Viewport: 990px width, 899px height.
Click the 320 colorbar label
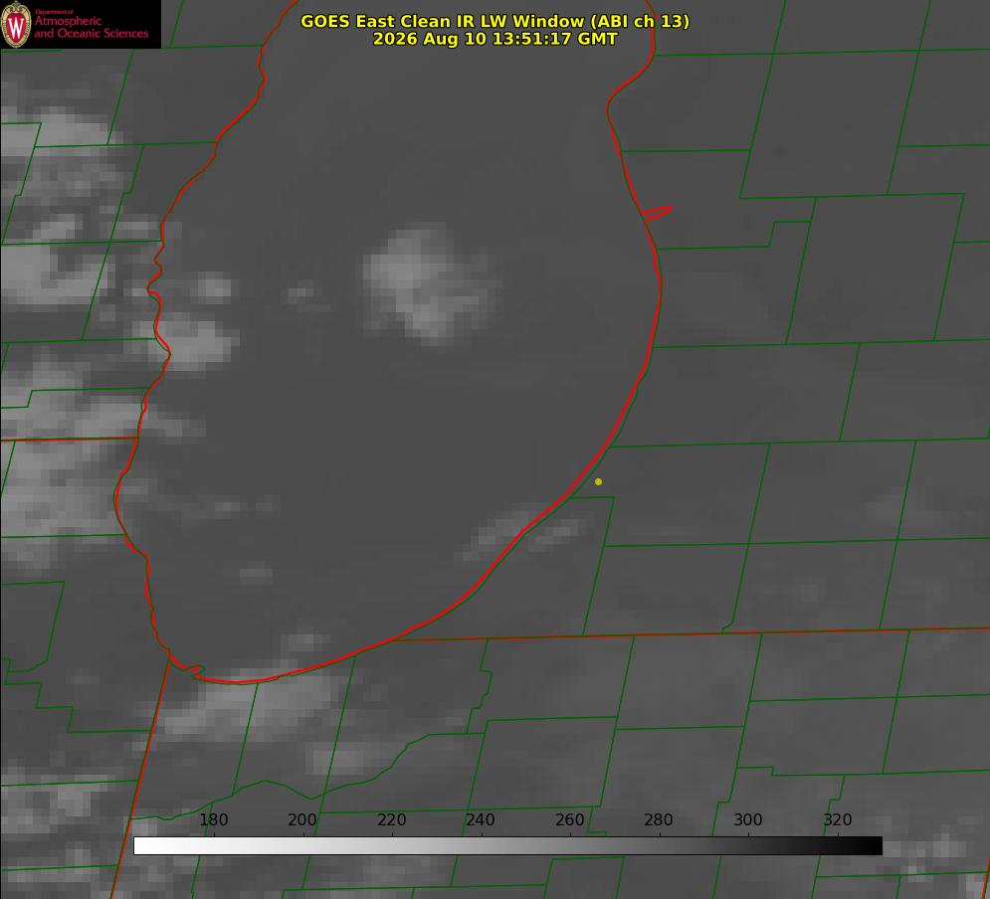838,819
